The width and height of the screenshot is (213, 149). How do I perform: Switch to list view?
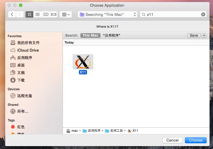point(38,14)
